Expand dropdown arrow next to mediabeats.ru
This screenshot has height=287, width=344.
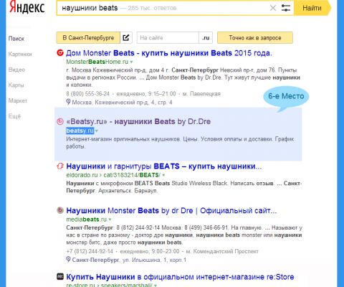[x=110, y=220]
